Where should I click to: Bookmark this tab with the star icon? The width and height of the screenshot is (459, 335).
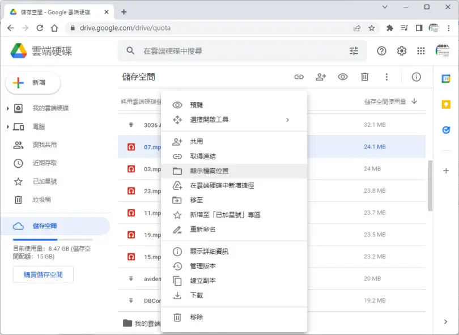[372, 28]
